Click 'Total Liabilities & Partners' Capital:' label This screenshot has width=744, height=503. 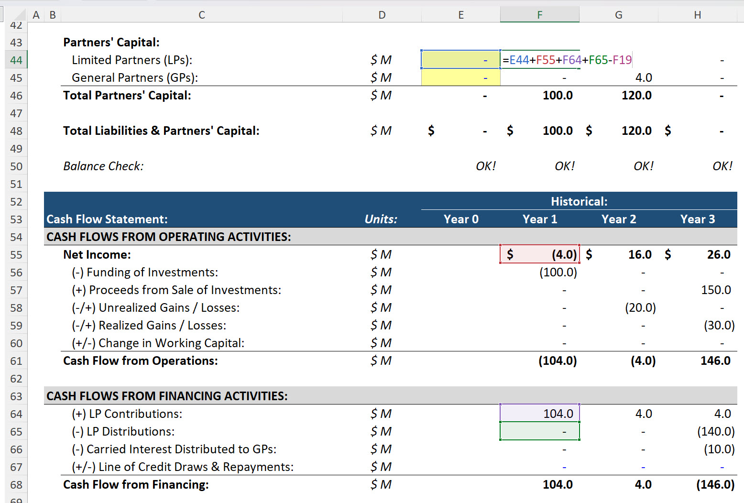161,131
